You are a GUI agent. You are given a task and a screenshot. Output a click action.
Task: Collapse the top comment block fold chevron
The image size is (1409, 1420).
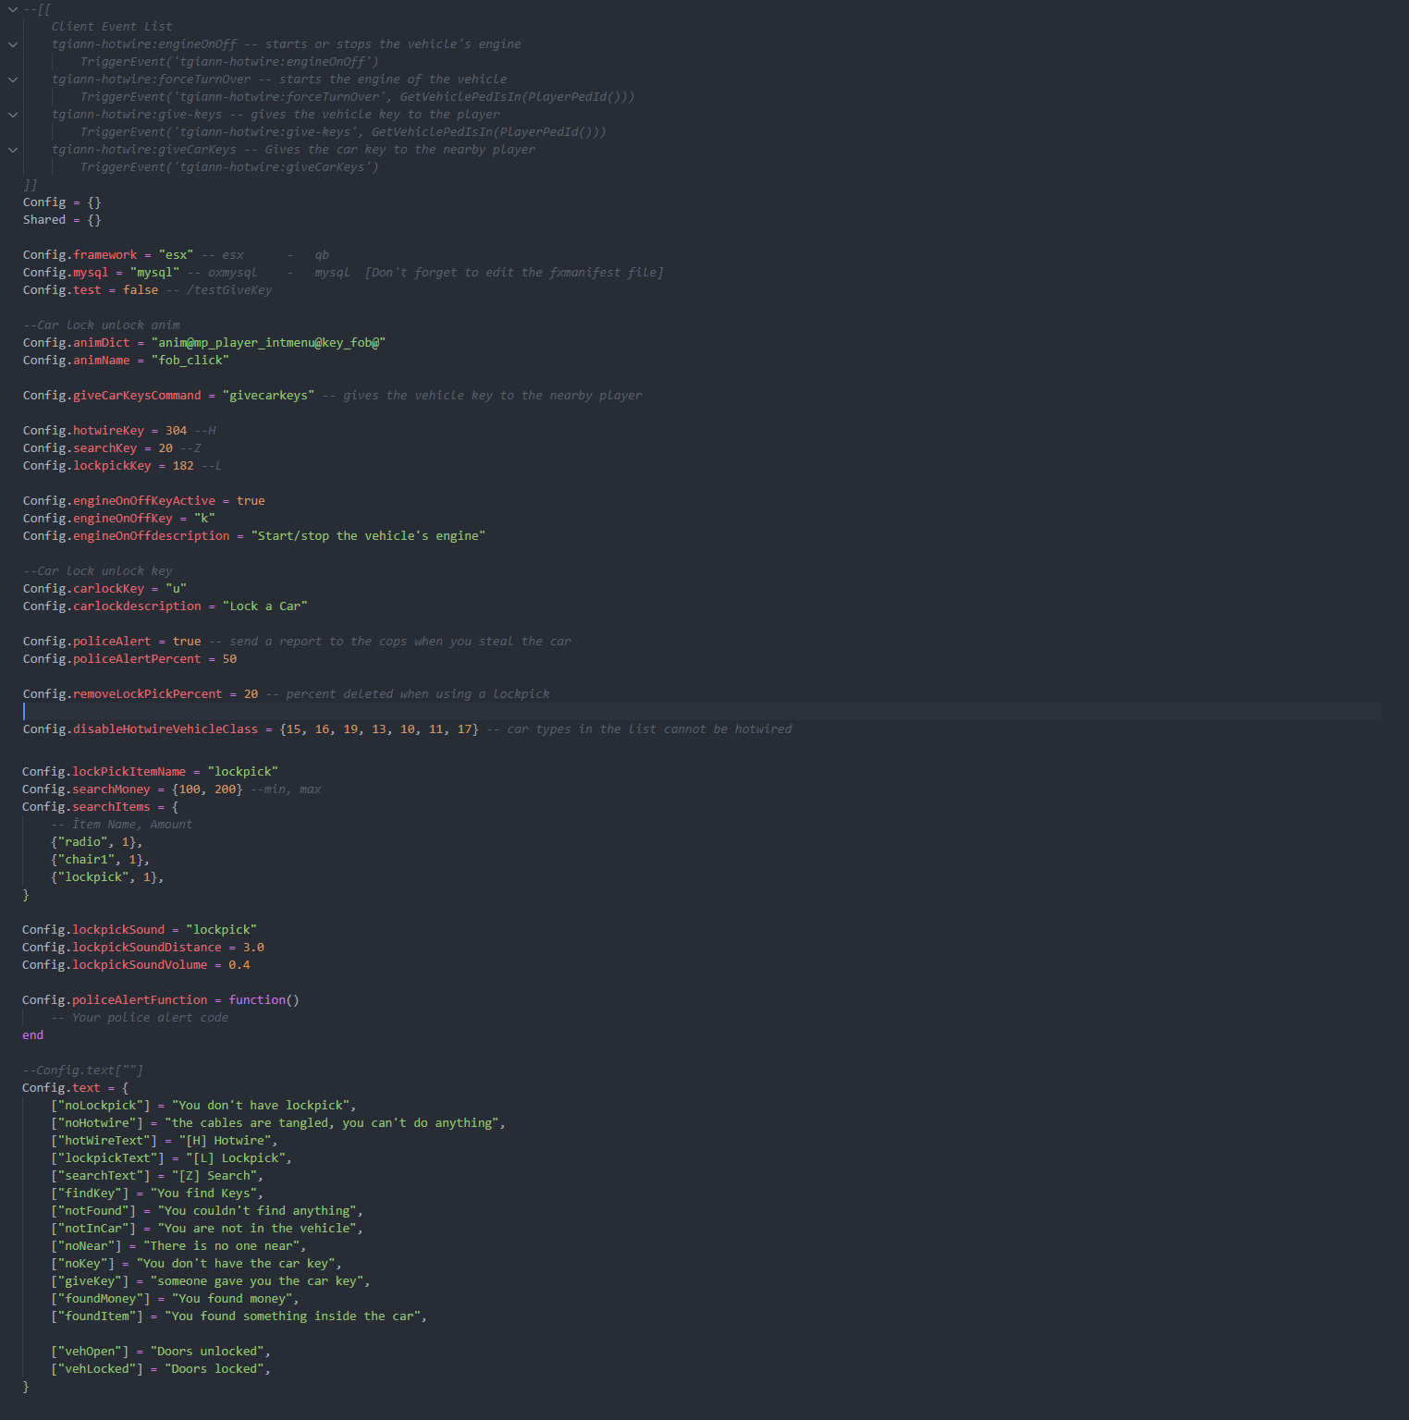coord(13,9)
